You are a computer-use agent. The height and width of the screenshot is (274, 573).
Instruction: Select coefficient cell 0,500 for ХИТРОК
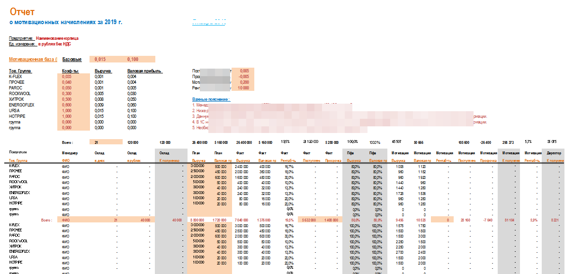point(72,99)
